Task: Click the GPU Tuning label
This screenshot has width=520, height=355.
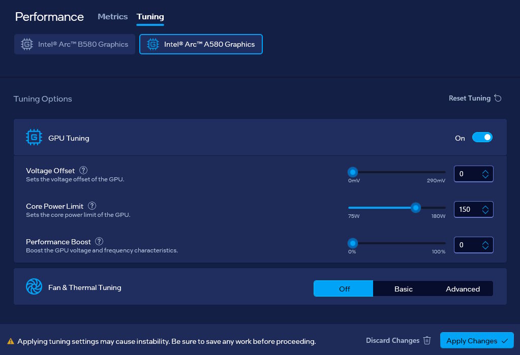Action: click(x=69, y=138)
